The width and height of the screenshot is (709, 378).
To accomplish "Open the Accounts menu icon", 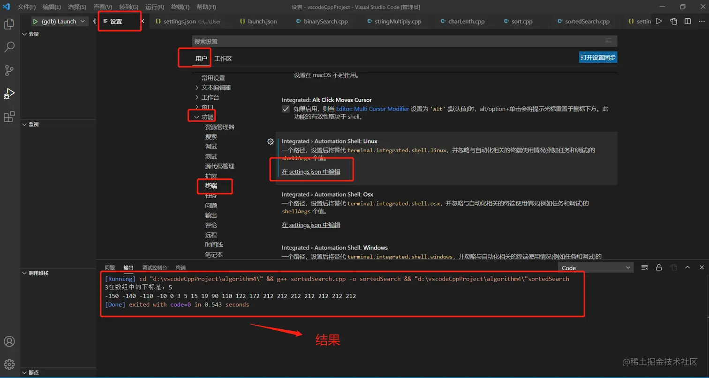I will (9, 341).
